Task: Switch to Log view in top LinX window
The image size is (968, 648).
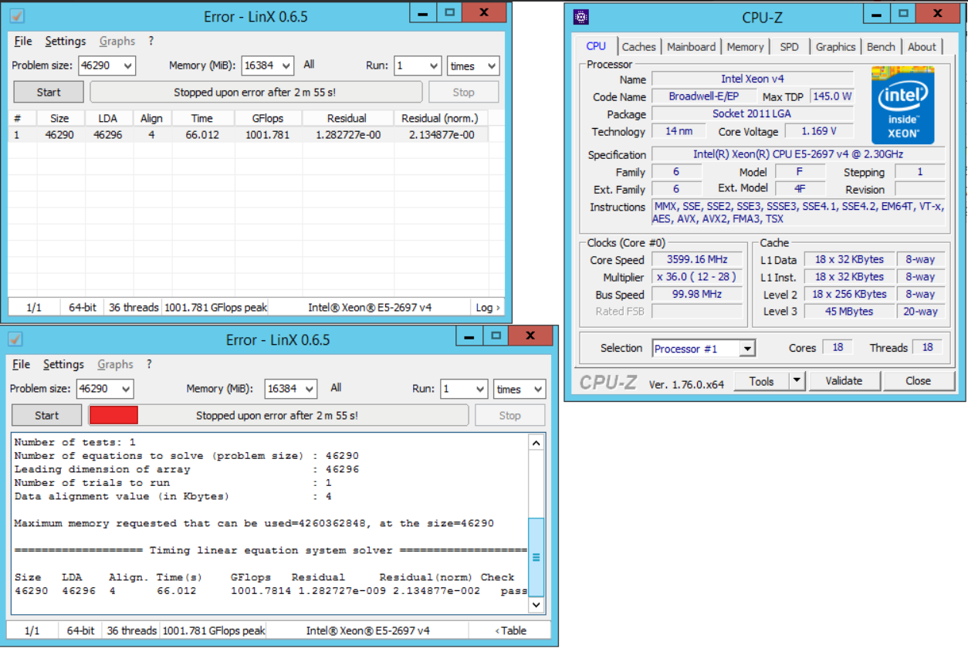Action: click(487, 307)
